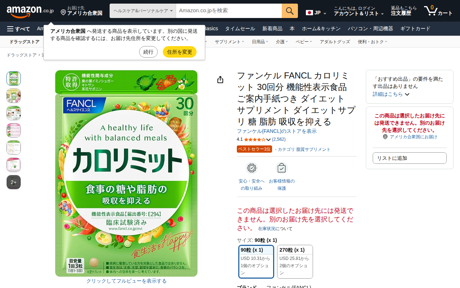Click the Amazon.co.jp logo
Image resolution: width=460 pixels, height=288 pixels.
[x=30, y=11]
